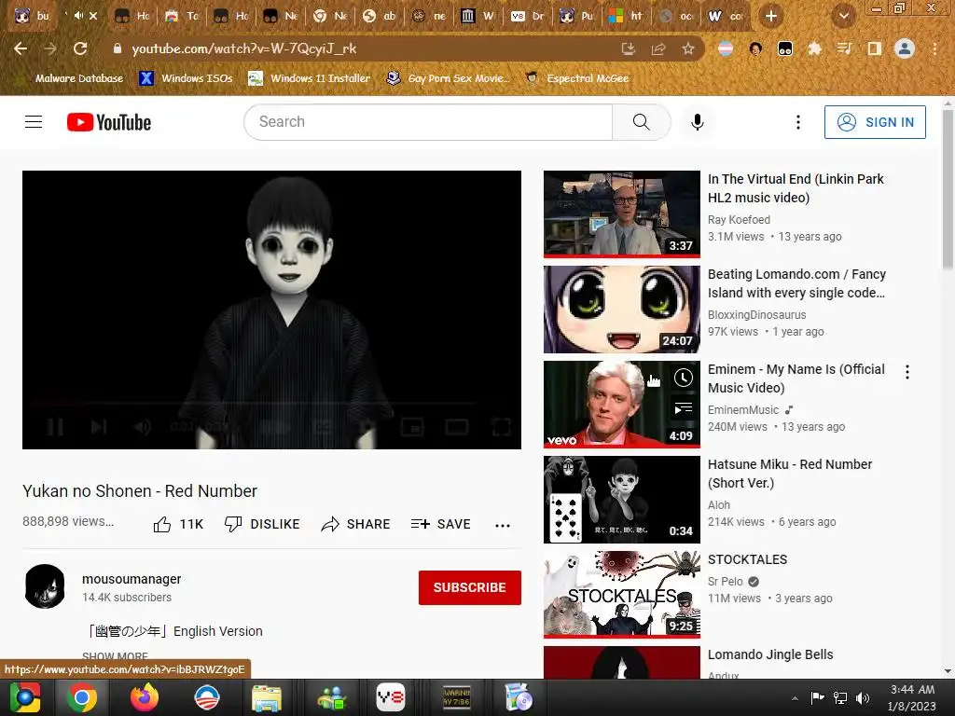The image size is (955, 716).
Task: Open STOCKTALES video thumbnail
Action: [x=622, y=594]
